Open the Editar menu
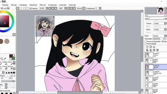The image size is (167, 94). tap(5, 5)
